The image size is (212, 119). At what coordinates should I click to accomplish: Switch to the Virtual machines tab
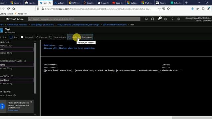point(60,3)
